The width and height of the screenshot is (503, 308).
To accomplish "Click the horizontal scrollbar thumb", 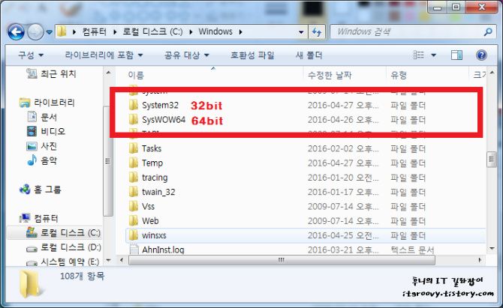I will (x=282, y=260).
